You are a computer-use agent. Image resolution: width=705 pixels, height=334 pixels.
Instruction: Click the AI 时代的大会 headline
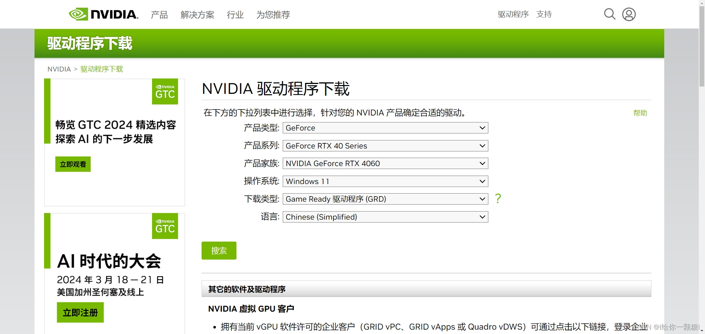point(109,261)
